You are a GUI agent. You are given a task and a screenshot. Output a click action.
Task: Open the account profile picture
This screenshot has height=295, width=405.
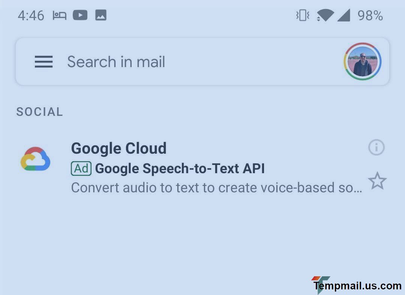pyautogui.click(x=362, y=62)
